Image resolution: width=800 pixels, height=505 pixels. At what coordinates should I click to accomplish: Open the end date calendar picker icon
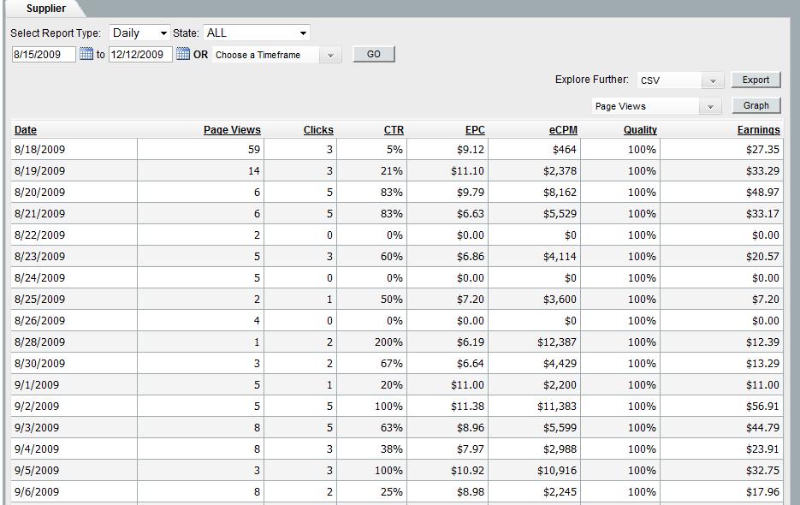(x=183, y=54)
